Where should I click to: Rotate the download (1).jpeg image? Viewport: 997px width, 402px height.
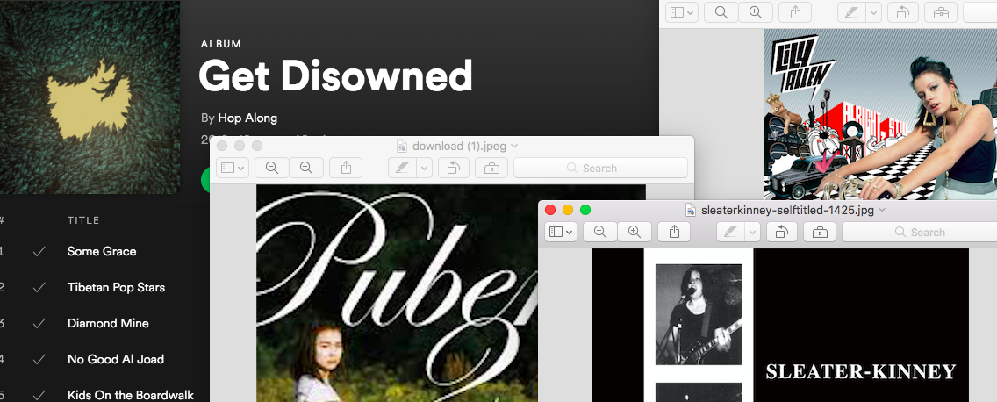point(453,168)
